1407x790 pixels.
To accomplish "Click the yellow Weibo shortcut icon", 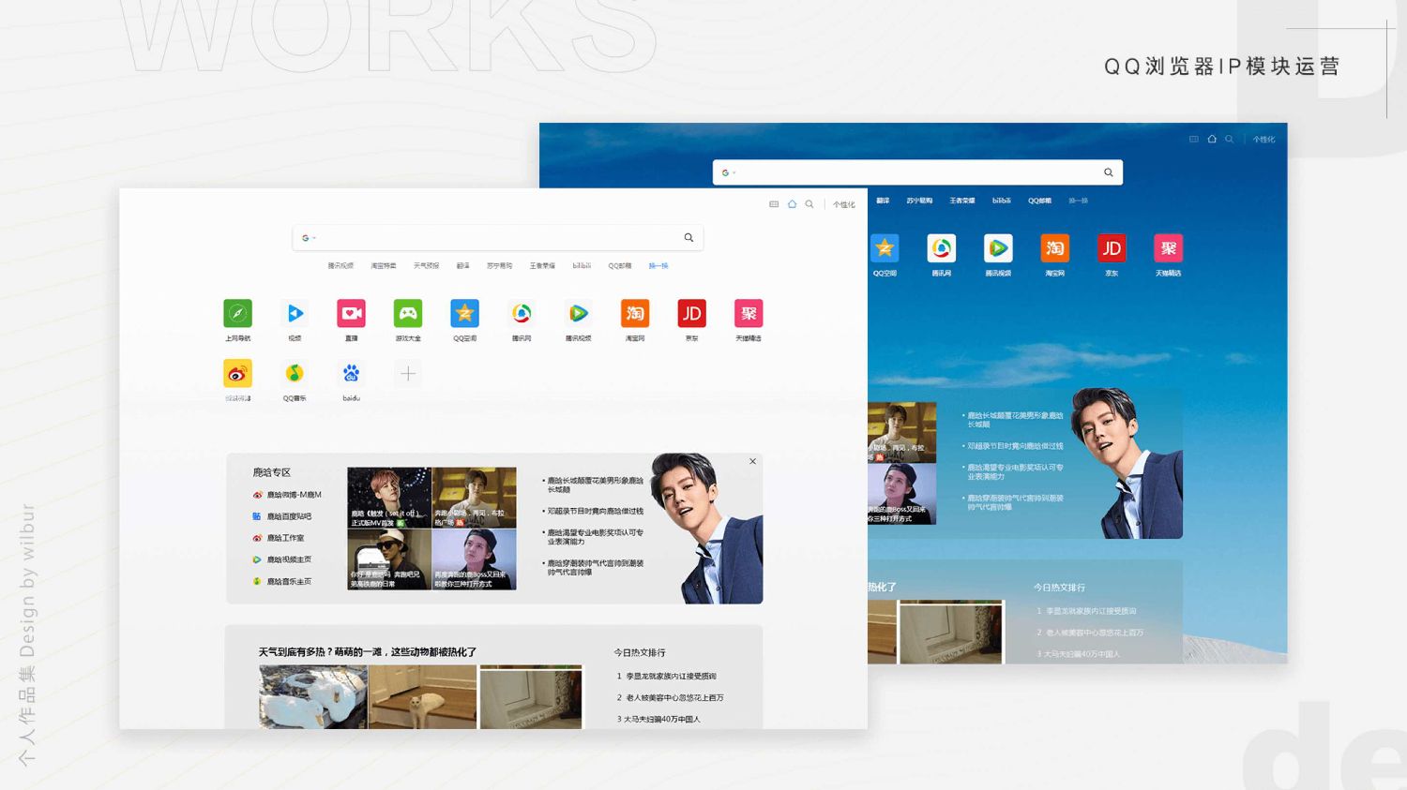I will click(237, 374).
